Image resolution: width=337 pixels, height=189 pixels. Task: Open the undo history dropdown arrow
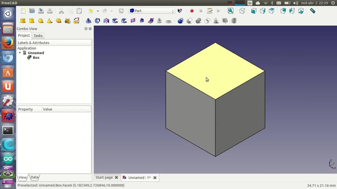tap(98, 11)
